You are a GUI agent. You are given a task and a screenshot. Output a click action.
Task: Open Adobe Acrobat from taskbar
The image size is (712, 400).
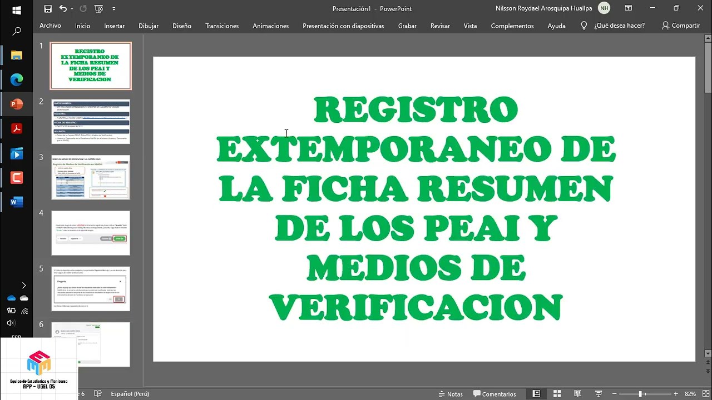[x=16, y=128]
